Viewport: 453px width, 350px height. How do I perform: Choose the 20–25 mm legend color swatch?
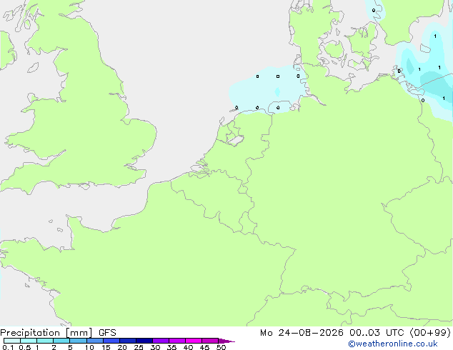128,341
